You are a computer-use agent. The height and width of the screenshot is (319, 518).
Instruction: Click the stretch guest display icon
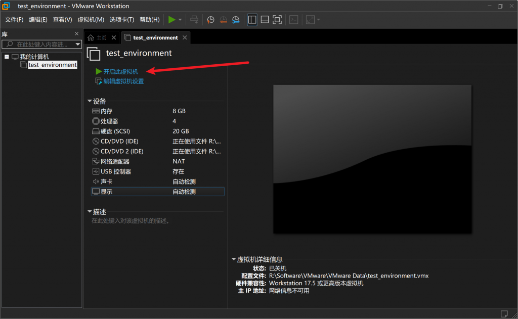coord(310,20)
